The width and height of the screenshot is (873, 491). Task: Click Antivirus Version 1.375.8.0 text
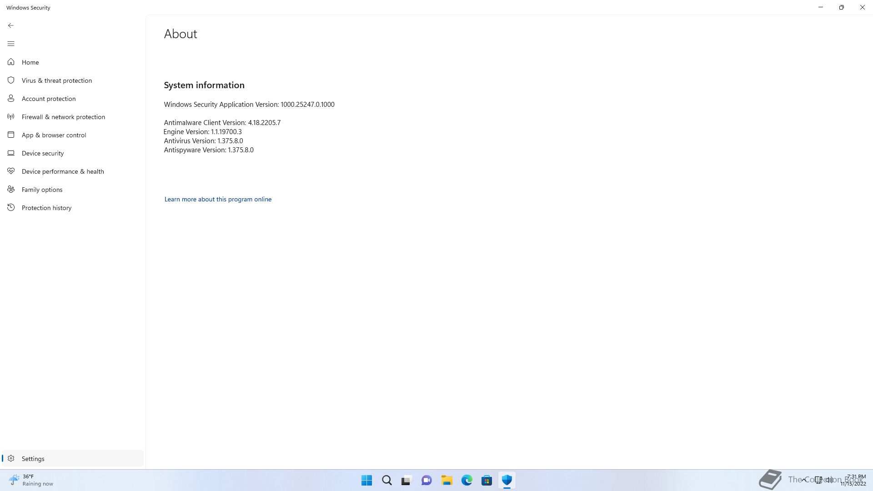pyautogui.click(x=203, y=140)
